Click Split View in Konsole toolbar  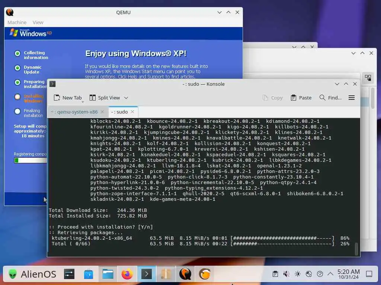click(x=105, y=98)
